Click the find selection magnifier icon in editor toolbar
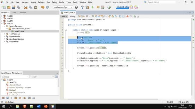Viewport: 195px width, 109px height. pyautogui.click(x=93, y=16)
